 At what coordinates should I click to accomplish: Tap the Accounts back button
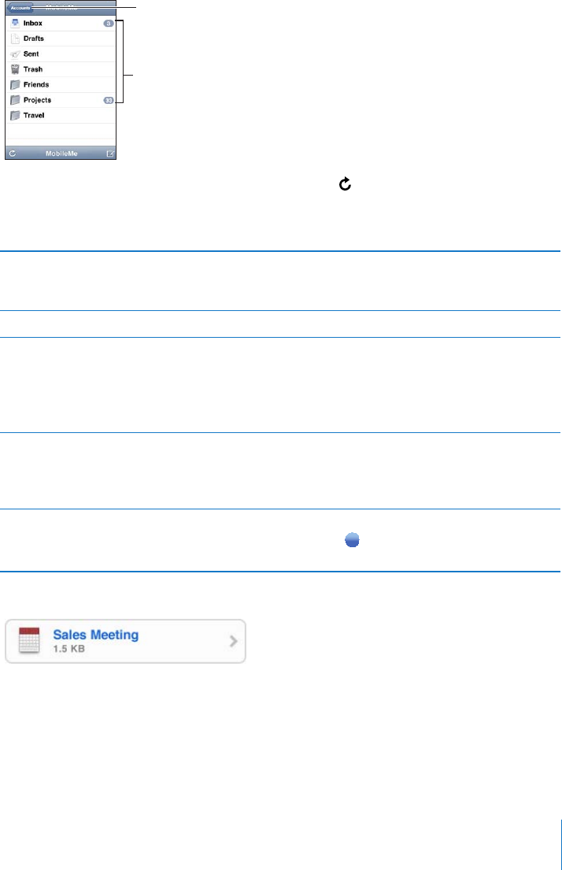(x=20, y=9)
